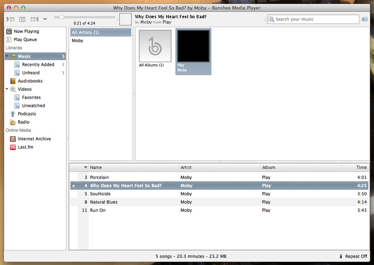Collapse the Music library triangle
374x265 pixels.
point(7,56)
